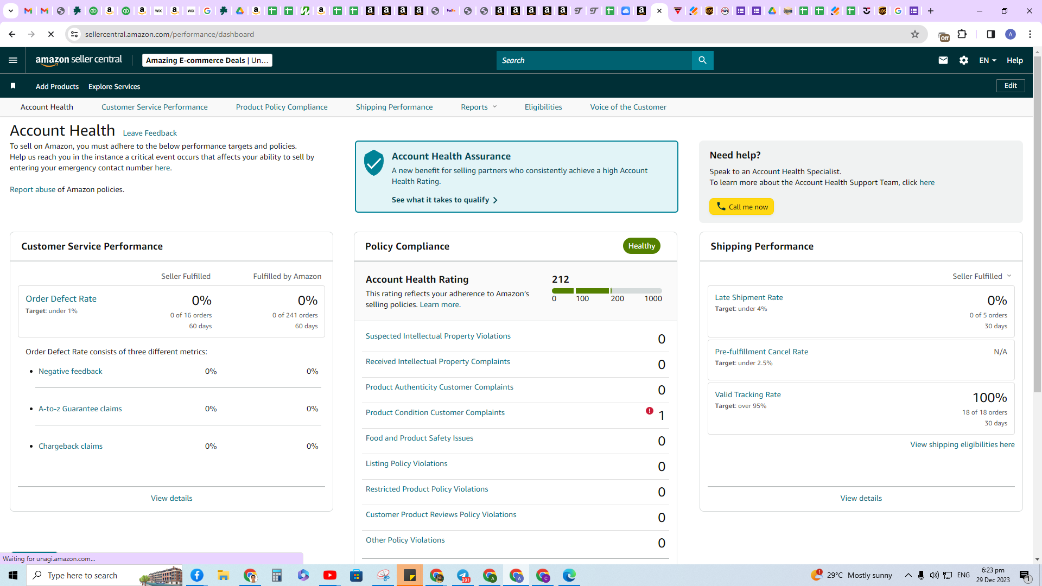
Task: Open Valid Tracking Rate link
Action: [x=748, y=394]
